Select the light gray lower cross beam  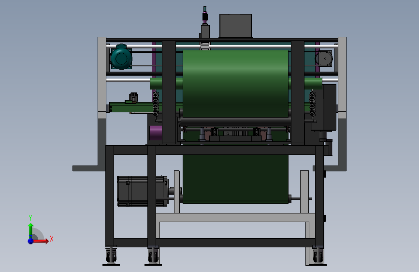[235, 217]
